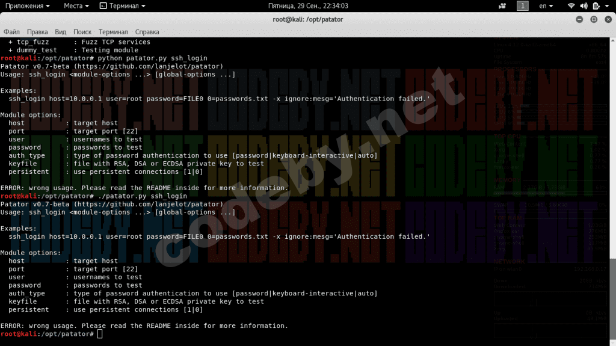This screenshot has width=616, height=346.
Task: Open the en keyboard layout dropdown
Action: 546,6
